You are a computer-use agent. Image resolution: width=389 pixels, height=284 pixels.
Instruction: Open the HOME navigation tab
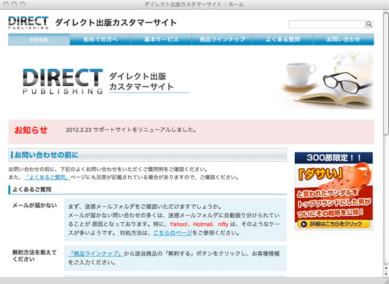(39, 40)
